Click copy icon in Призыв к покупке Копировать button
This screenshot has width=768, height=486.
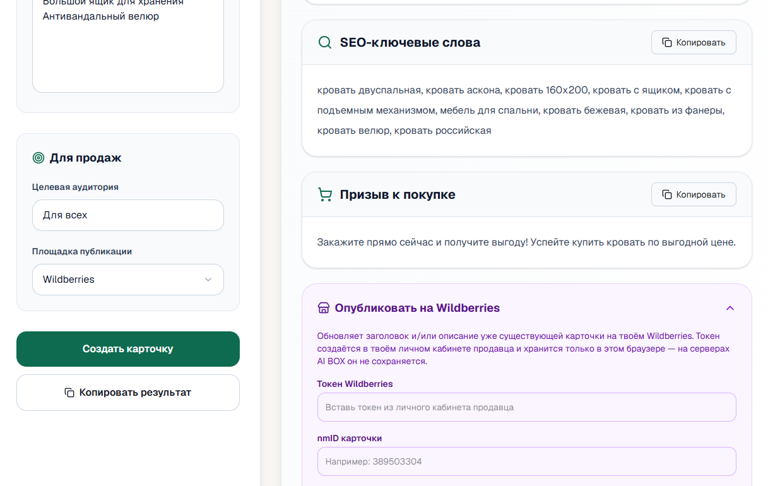667,194
